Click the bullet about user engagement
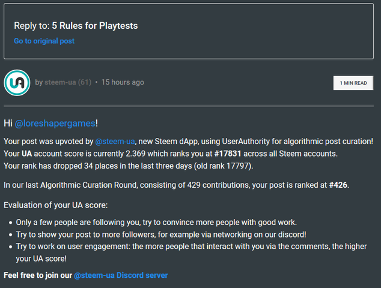The image size is (381, 288). (x=192, y=247)
